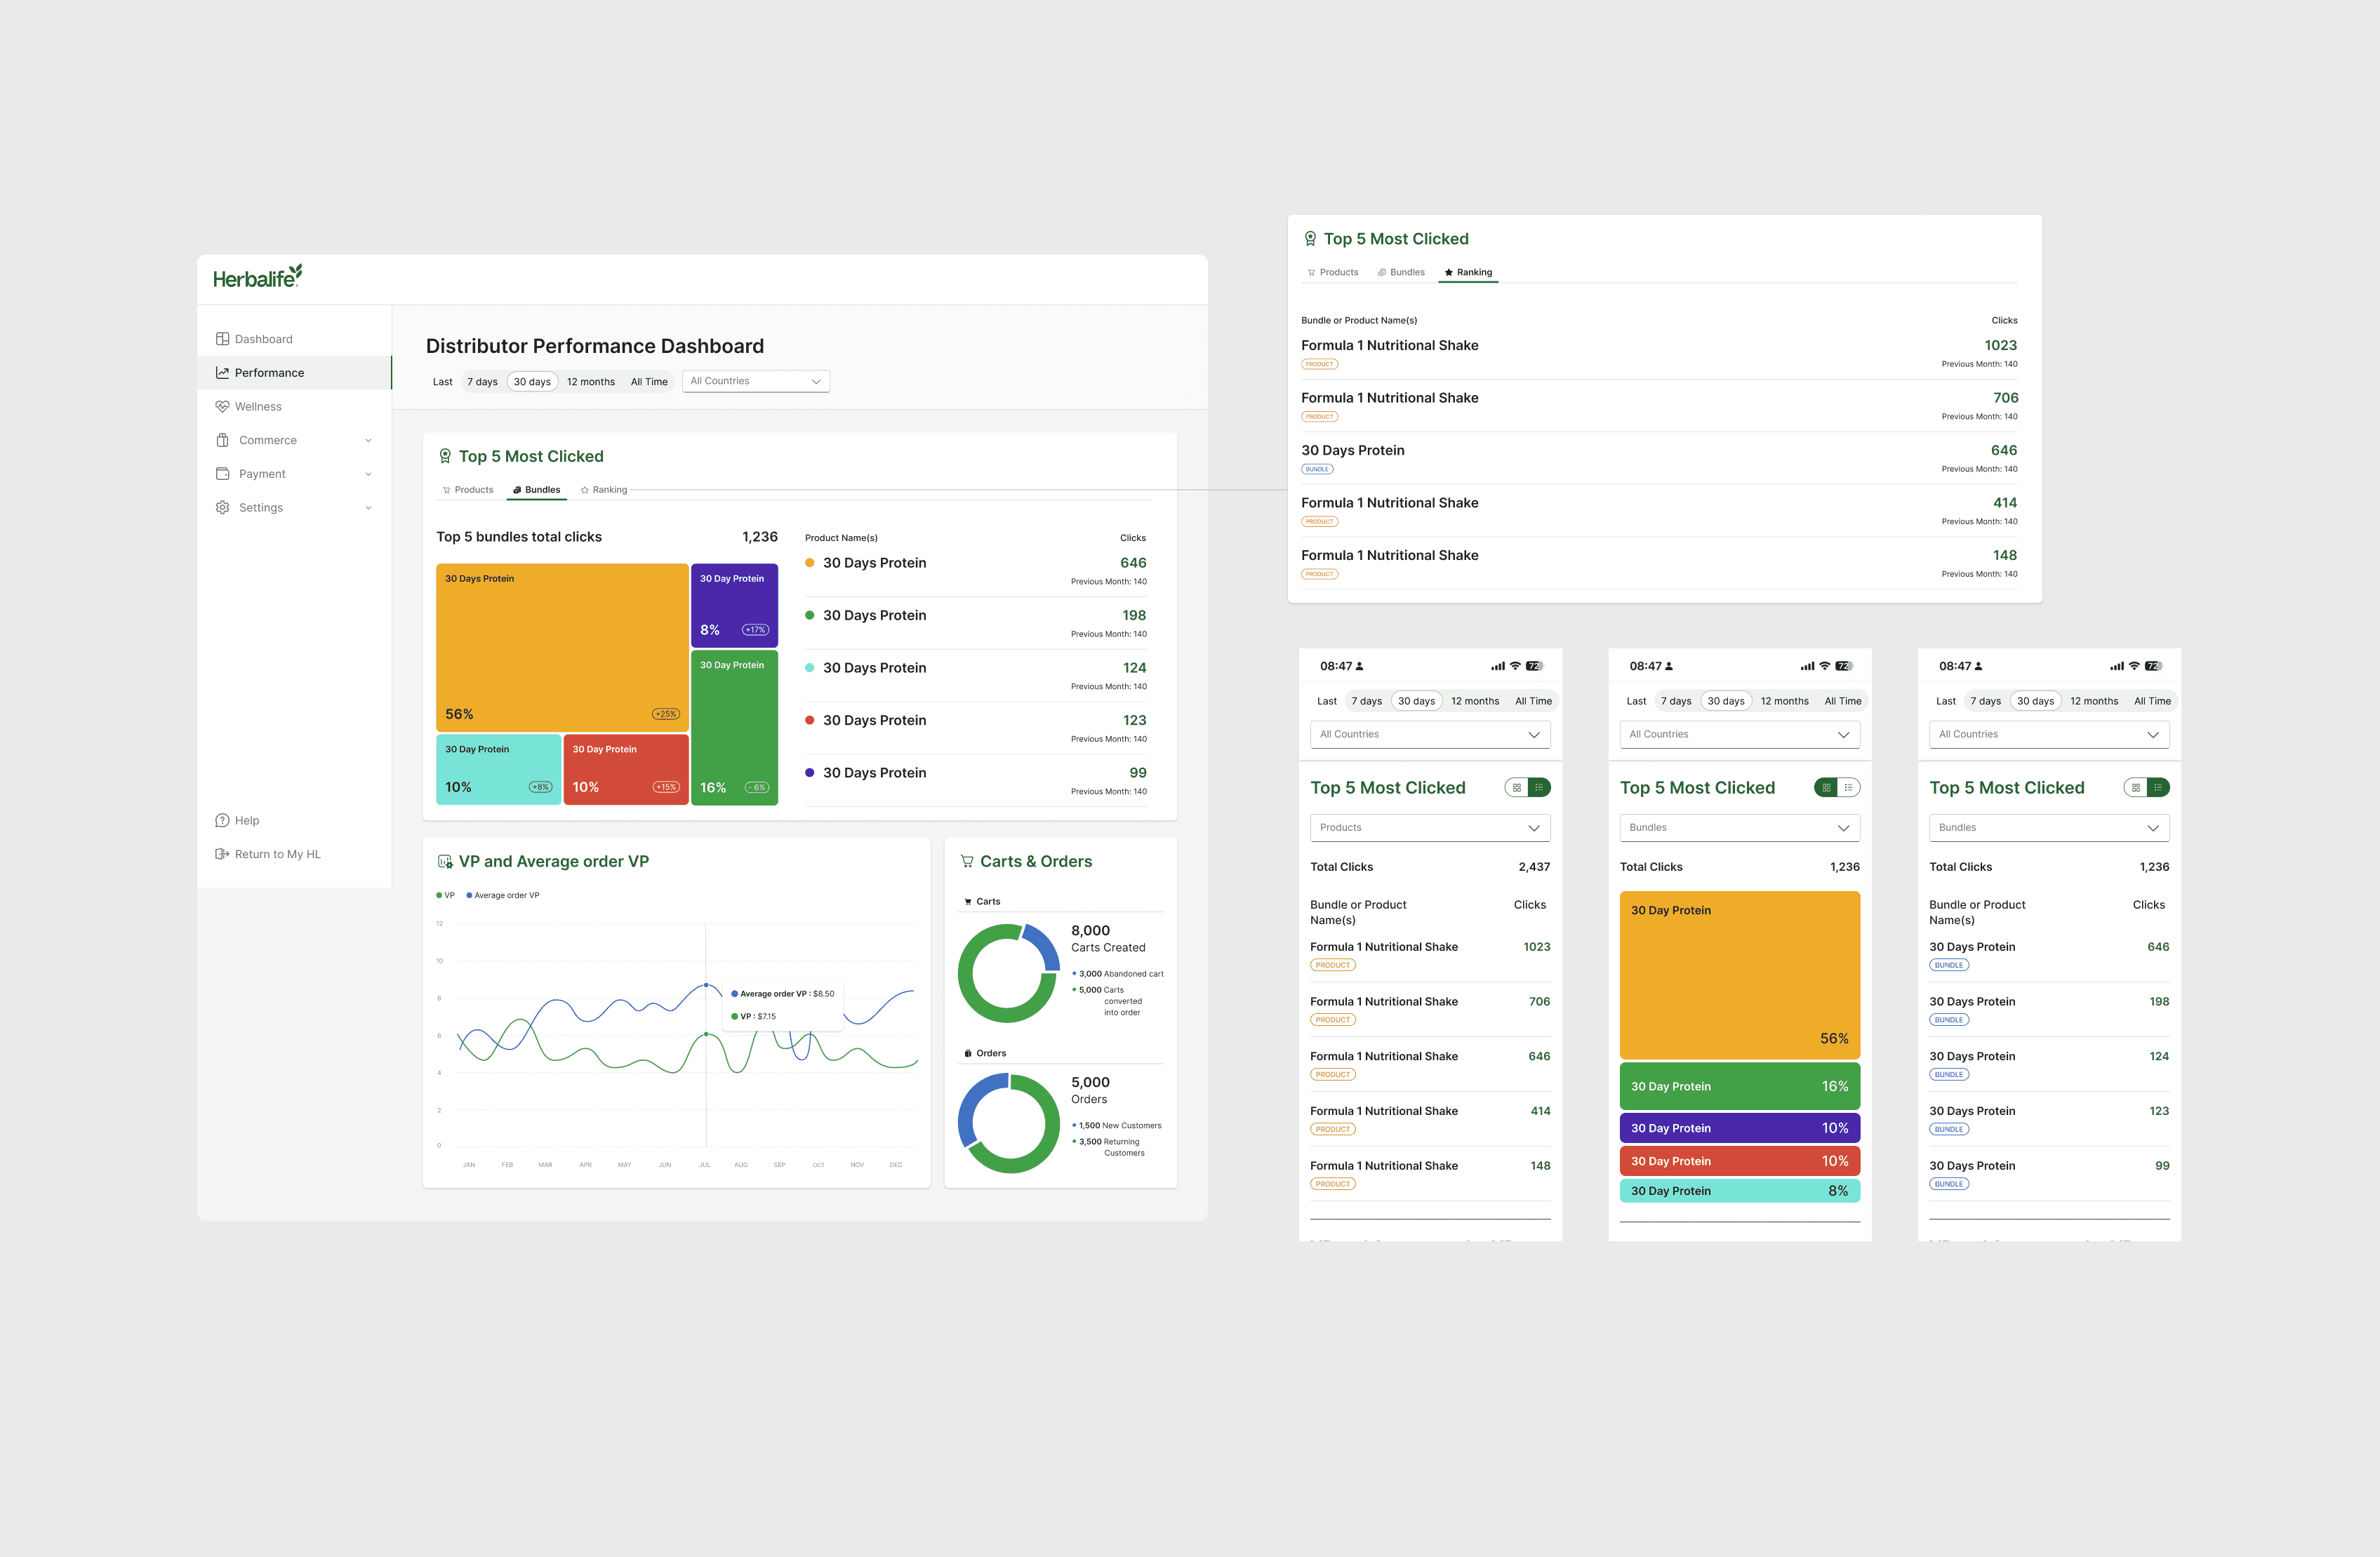Tap All Time on the bundle-list mobile screen
The image size is (2380, 1557).
click(x=2152, y=701)
